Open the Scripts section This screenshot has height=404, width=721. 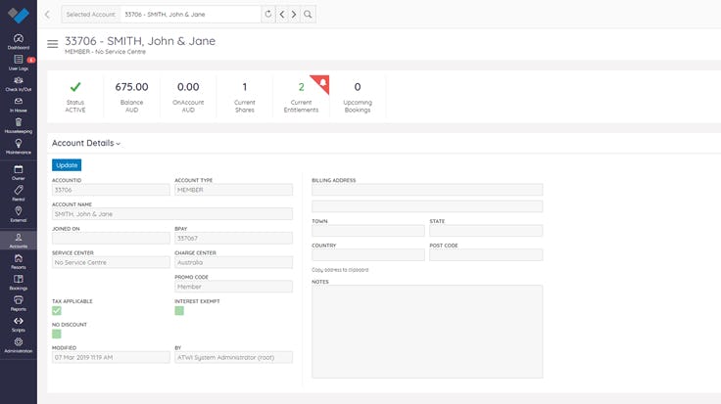(19, 325)
